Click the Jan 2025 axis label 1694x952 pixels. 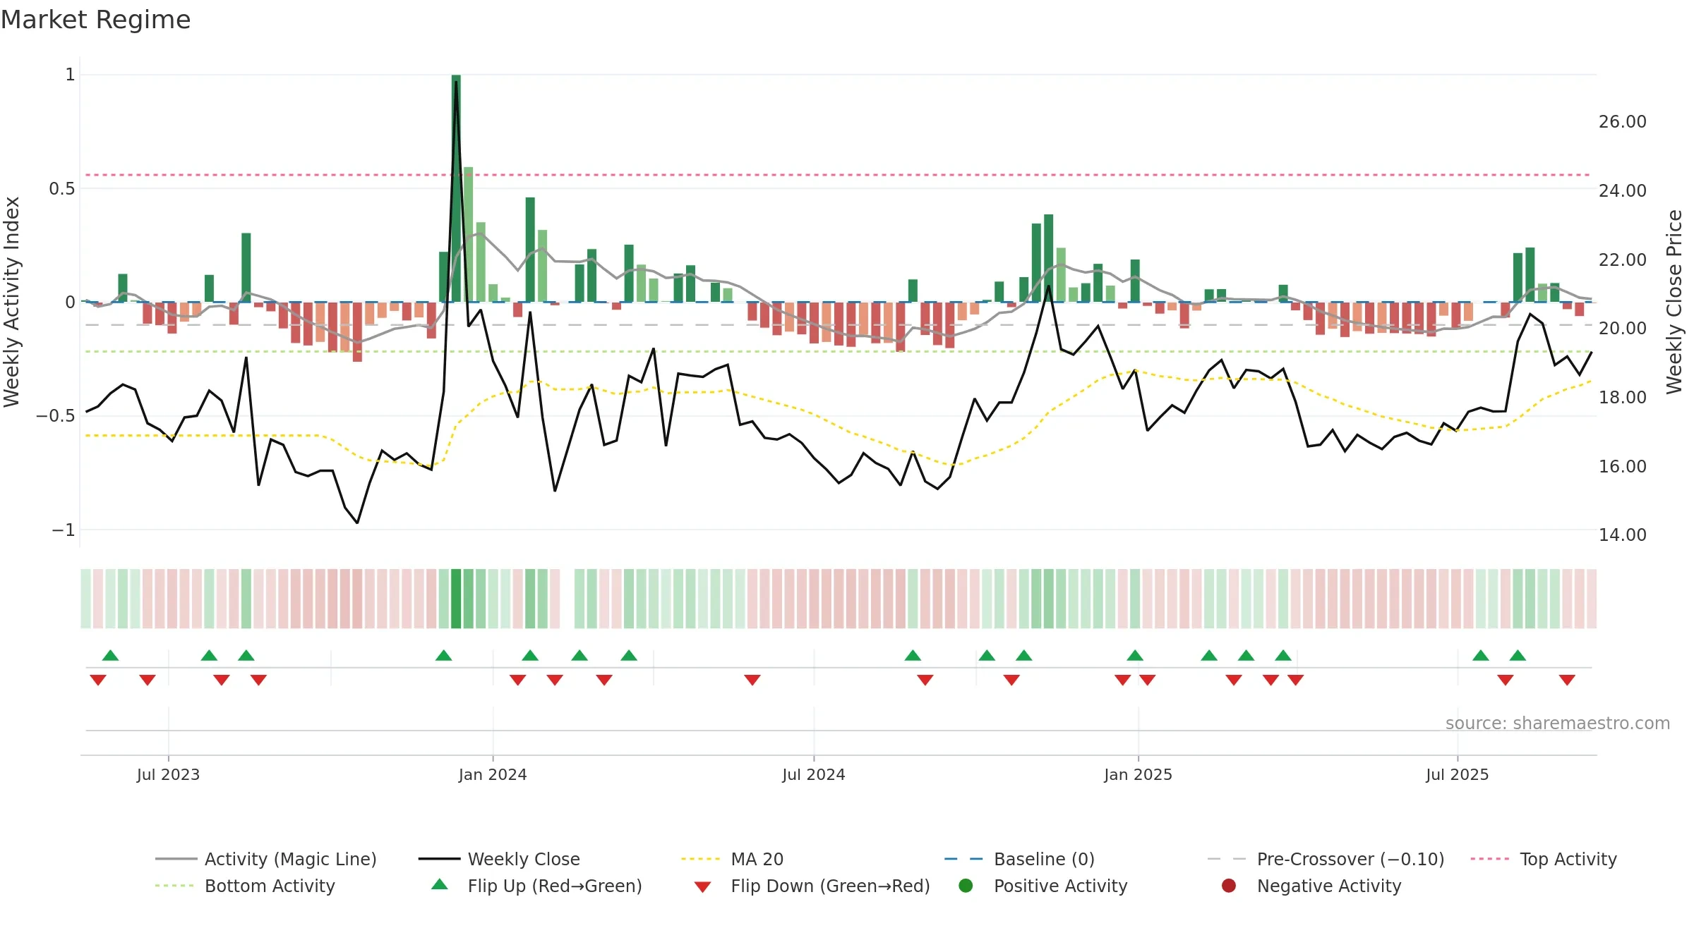1138,774
